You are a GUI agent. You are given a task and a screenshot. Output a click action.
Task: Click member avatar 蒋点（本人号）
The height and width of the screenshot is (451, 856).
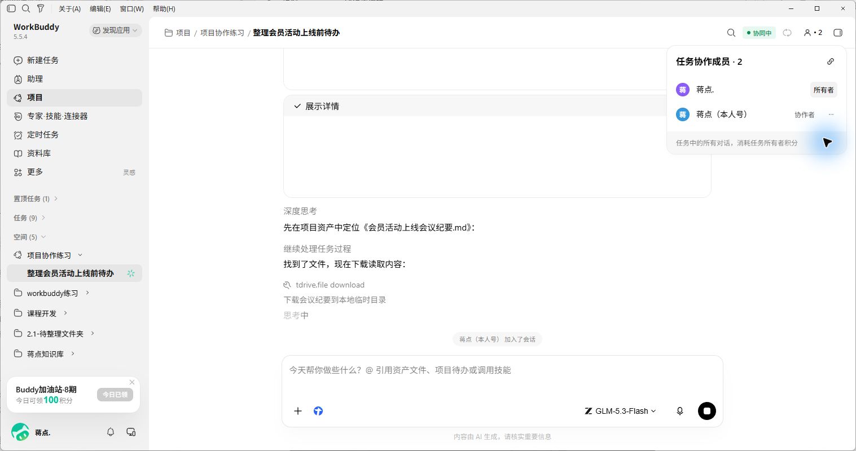(683, 114)
